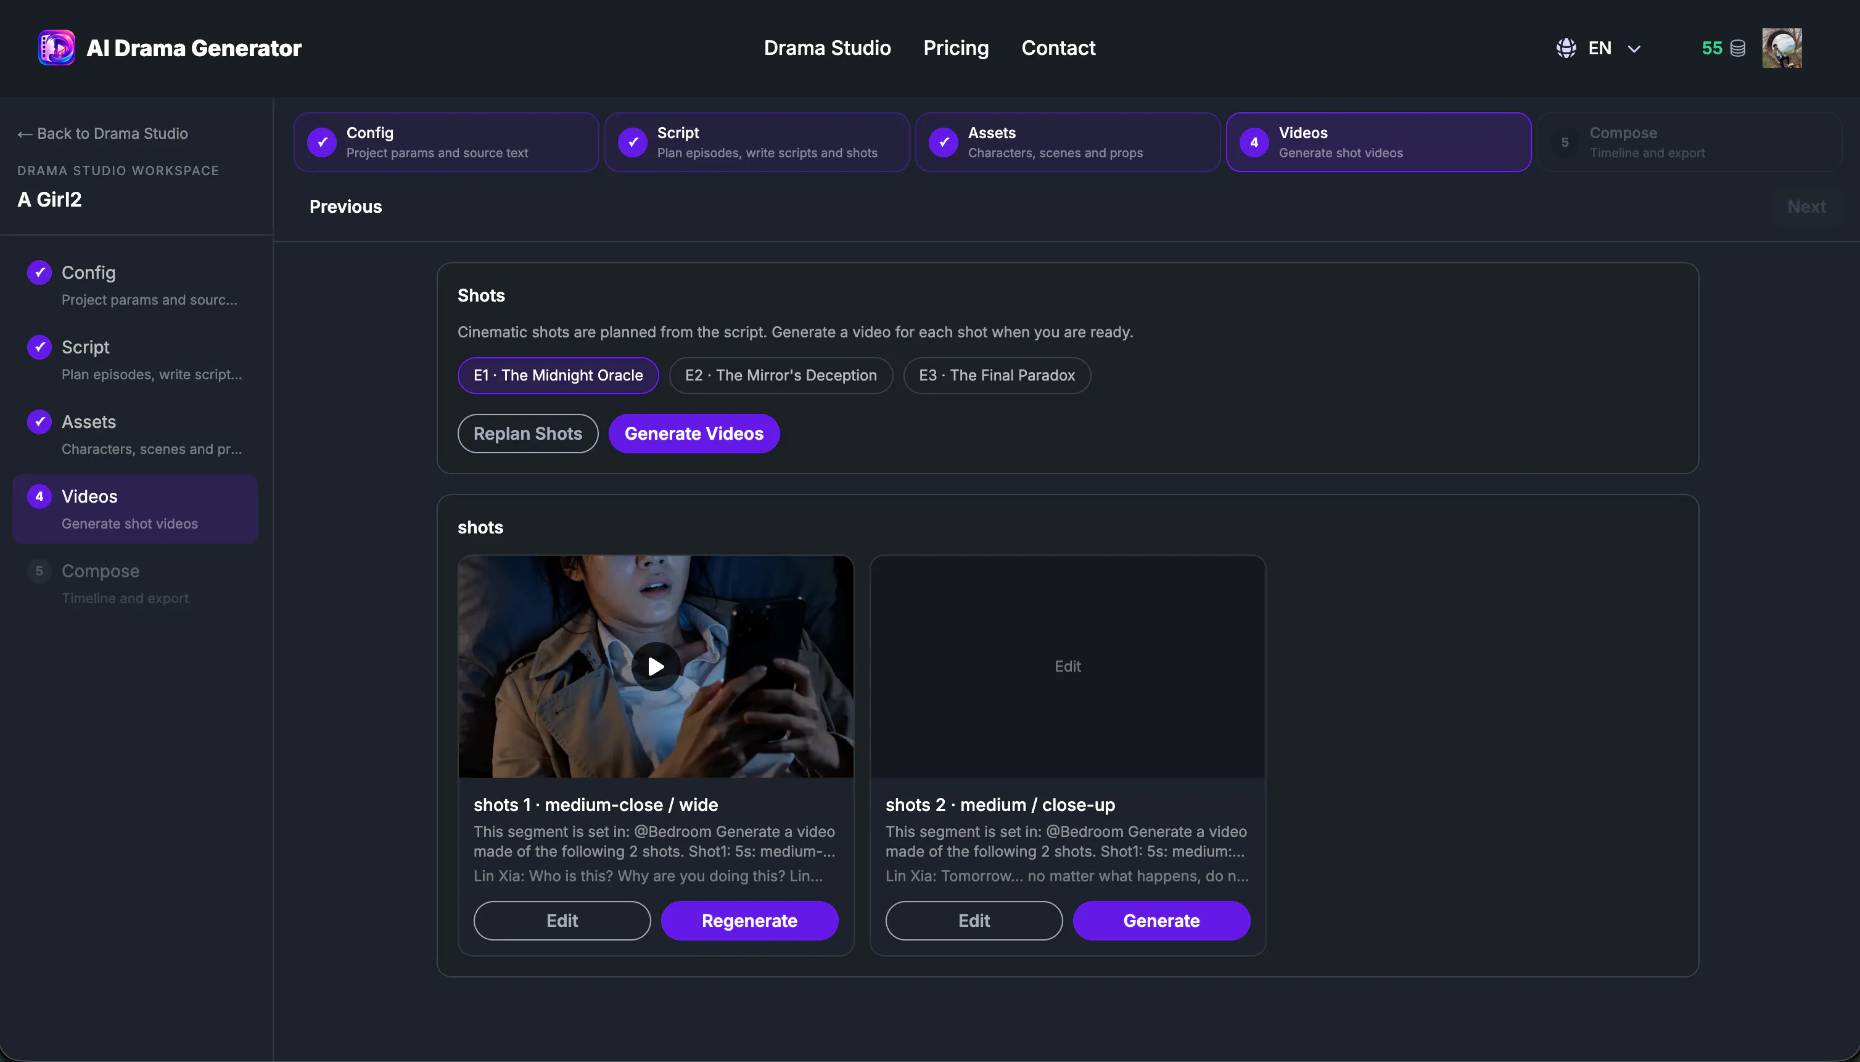Click the Replan Shots button

tap(527, 434)
